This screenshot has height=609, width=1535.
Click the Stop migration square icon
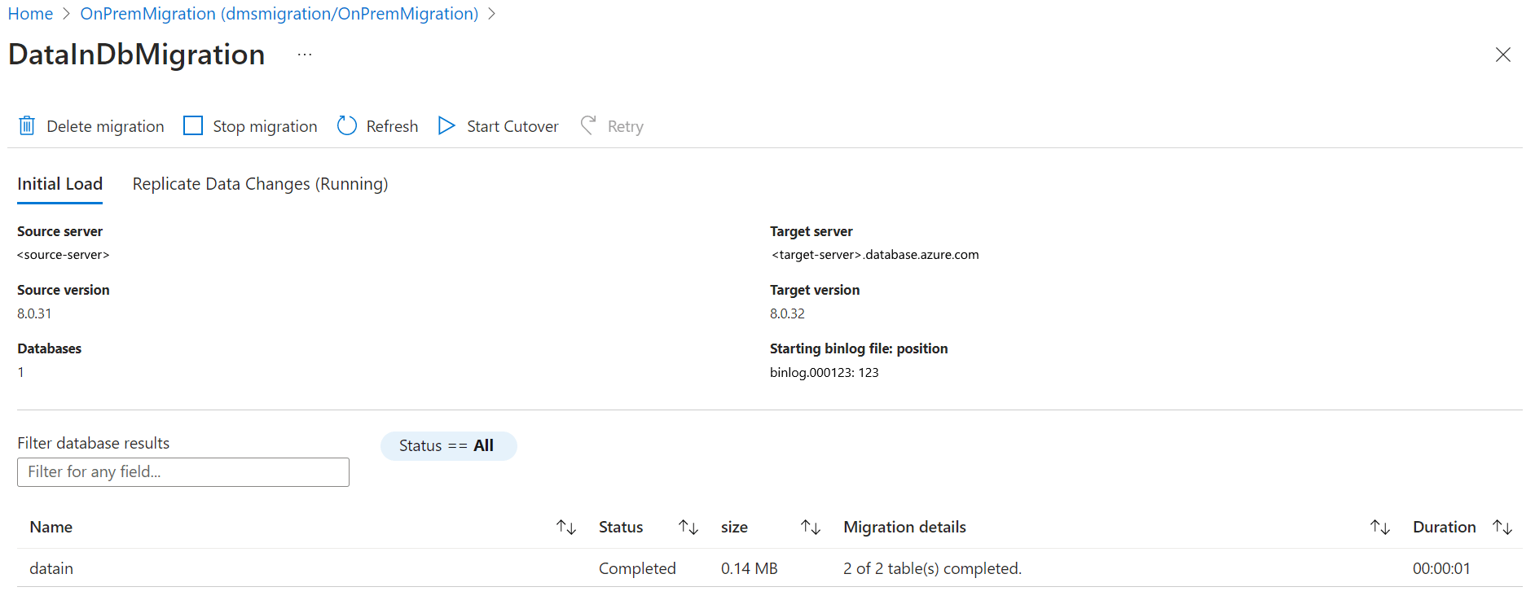193,126
